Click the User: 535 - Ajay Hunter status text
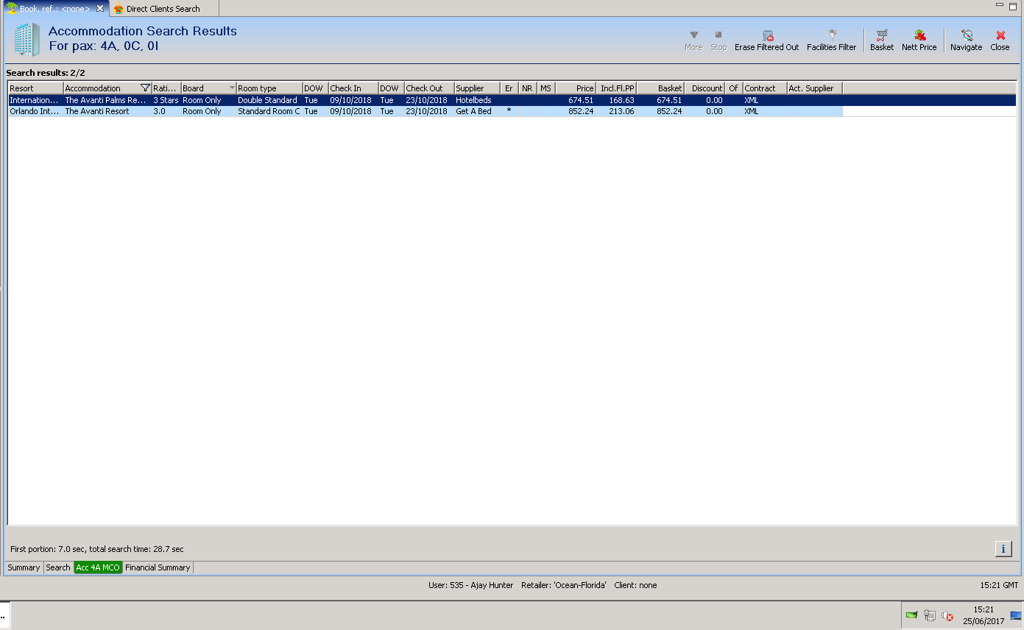Image resolution: width=1024 pixels, height=630 pixels. click(470, 585)
